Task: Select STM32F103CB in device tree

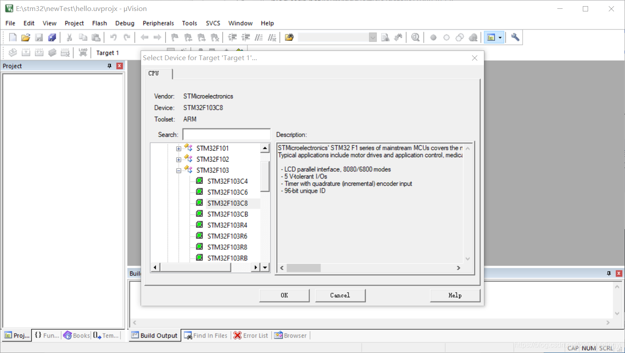Action: point(227,214)
